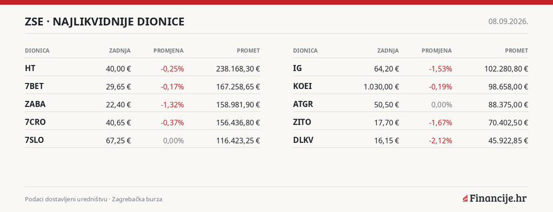Open the HT stock row

[x=143, y=69]
